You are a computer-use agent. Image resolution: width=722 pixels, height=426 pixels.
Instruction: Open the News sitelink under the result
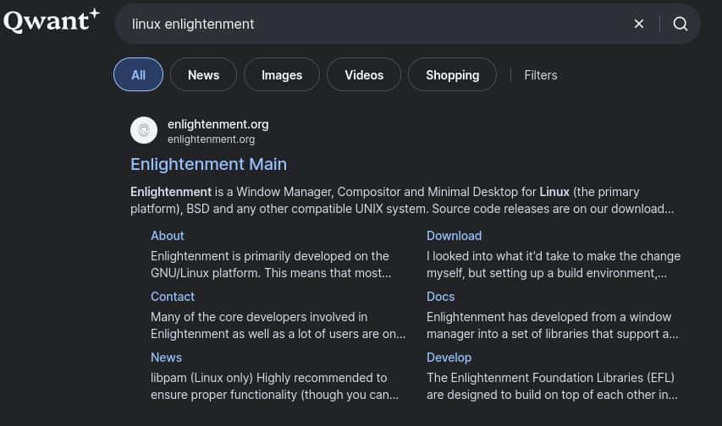pyautogui.click(x=166, y=358)
